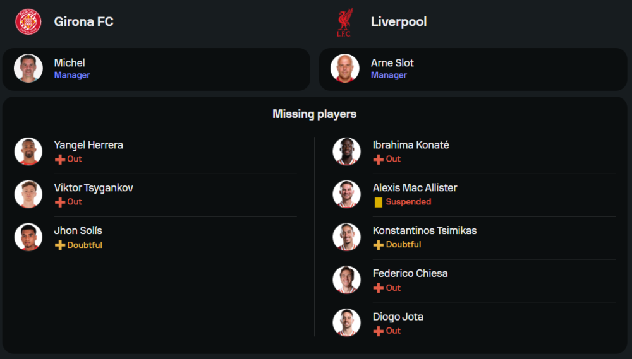
Task: Click Alexis Mac Allister's player avatar
Action: (346, 194)
